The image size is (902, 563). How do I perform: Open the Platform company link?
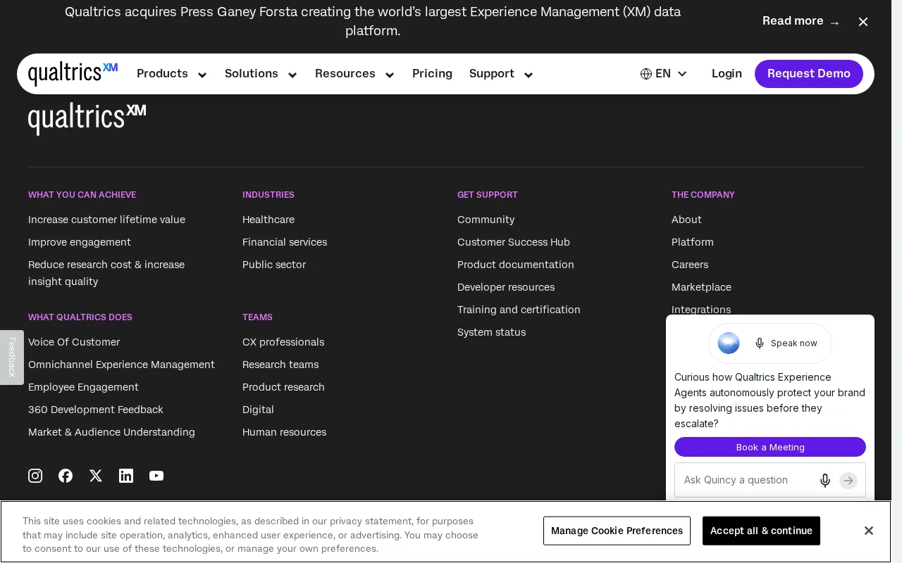(693, 242)
